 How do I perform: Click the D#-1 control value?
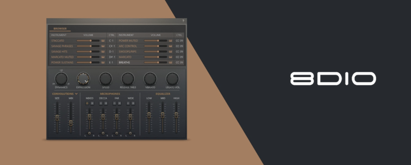click(x=112, y=57)
